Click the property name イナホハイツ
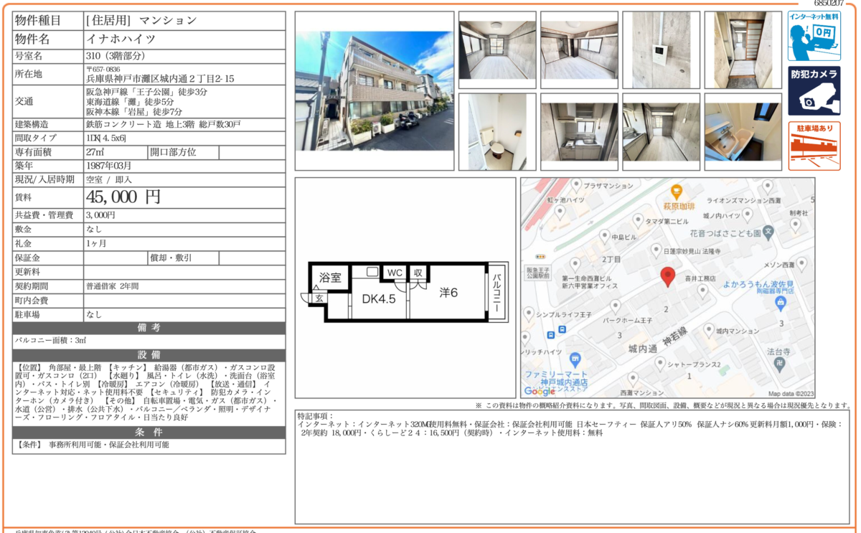Screen dimensions: 861x533 click(x=121, y=39)
